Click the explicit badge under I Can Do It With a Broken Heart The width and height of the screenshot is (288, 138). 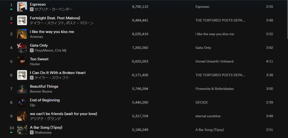click(x=32, y=78)
